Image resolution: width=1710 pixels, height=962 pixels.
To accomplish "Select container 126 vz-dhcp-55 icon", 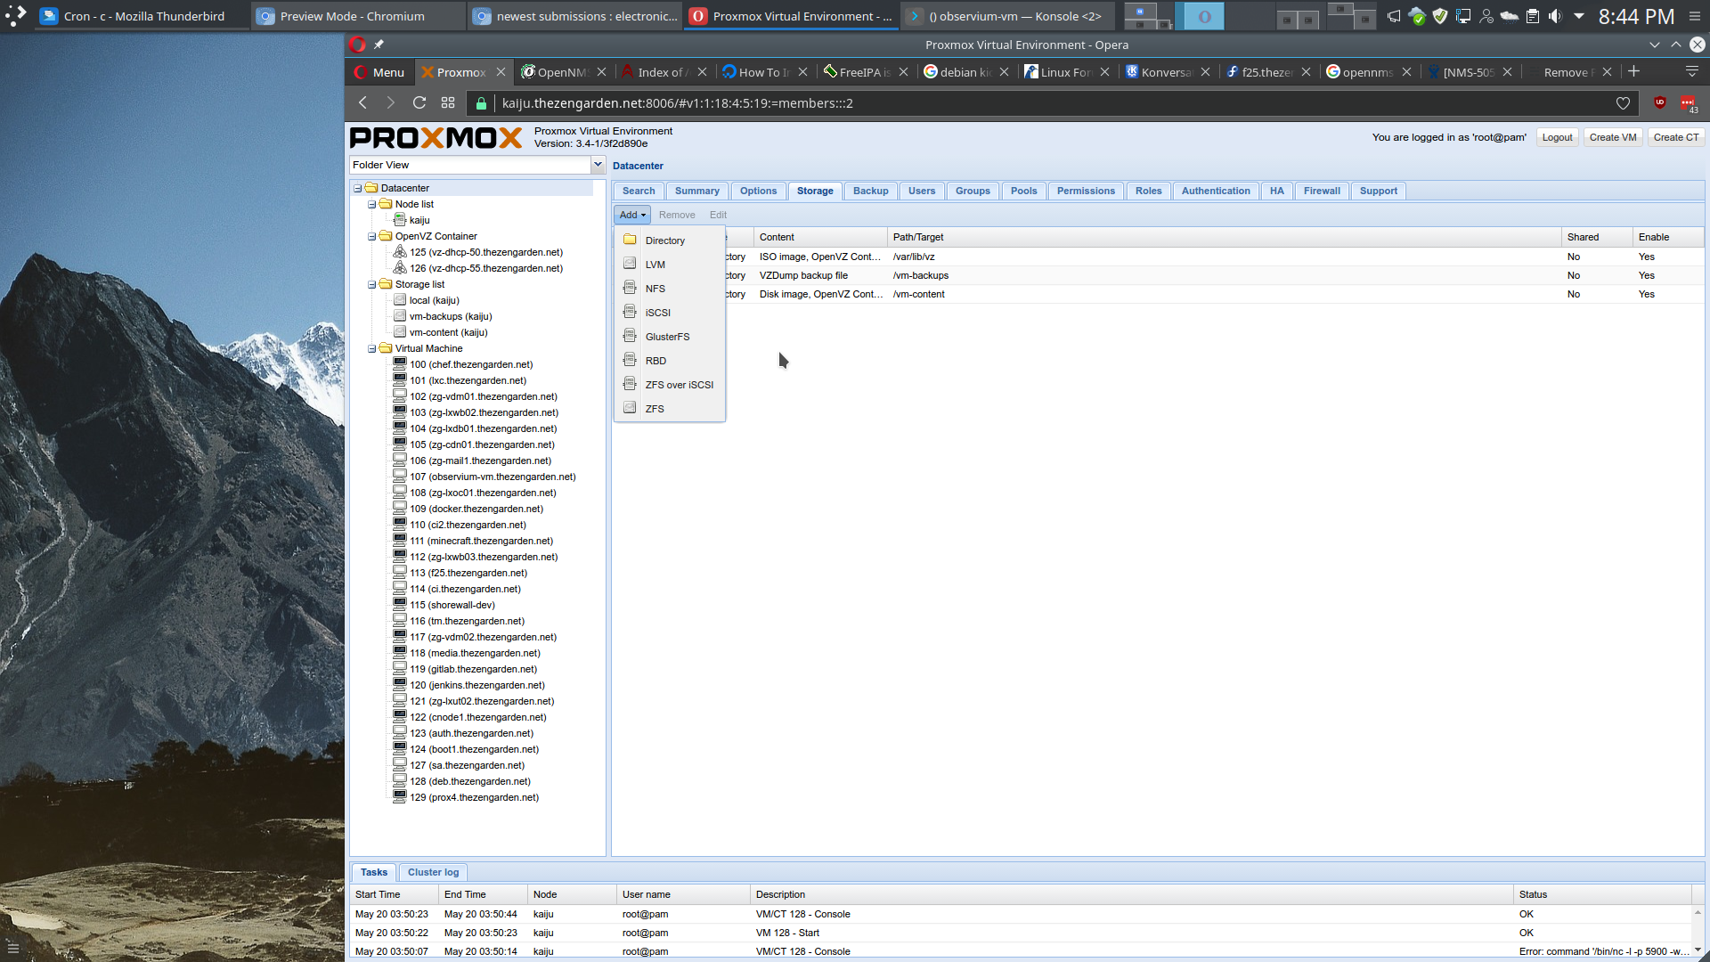I will coord(400,268).
